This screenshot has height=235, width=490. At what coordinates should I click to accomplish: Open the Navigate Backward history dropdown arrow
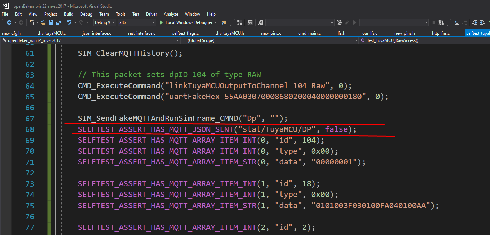pos(15,22)
